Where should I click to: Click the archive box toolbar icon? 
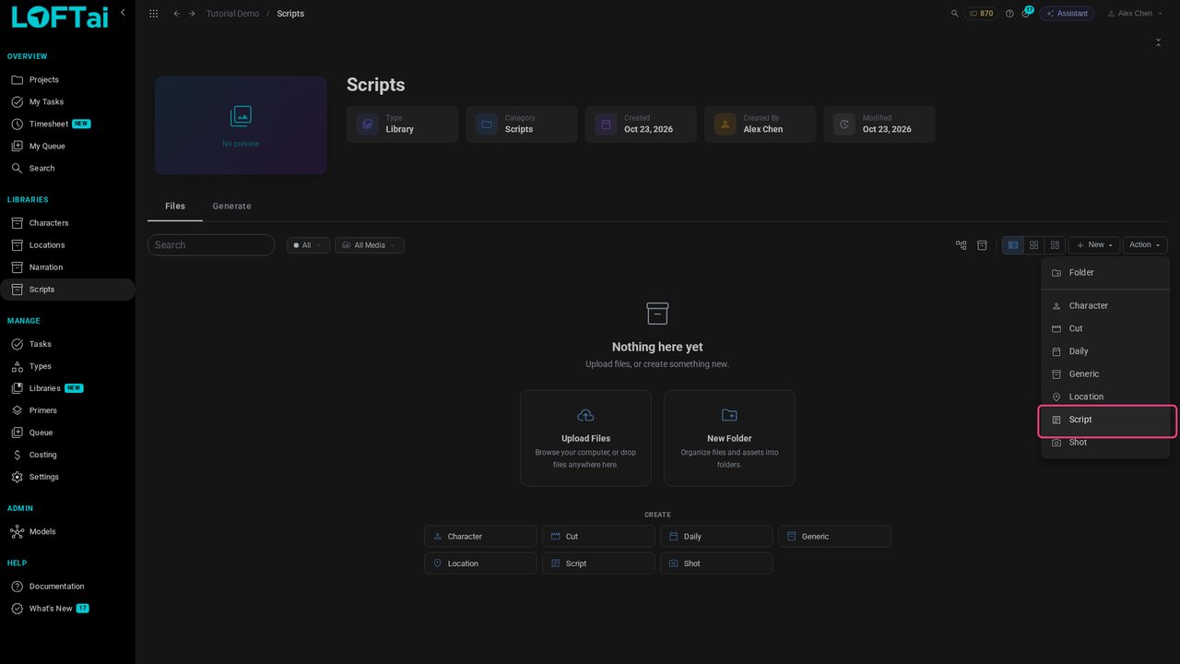tap(982, 245)
